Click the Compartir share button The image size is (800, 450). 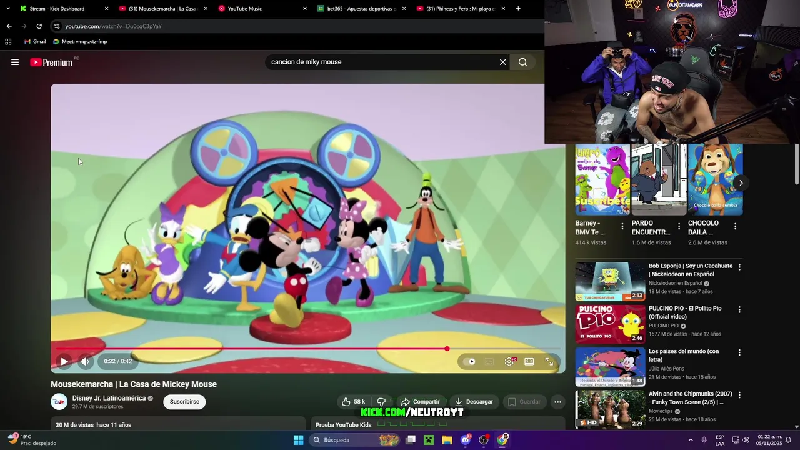[421, 402]
